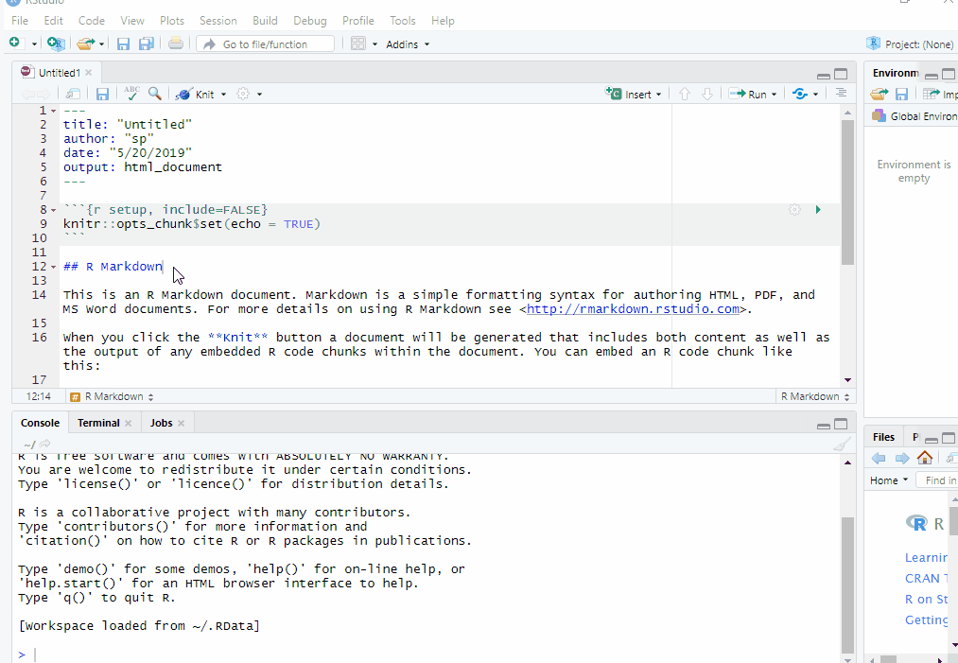Switch to the Console tab
Screen dimensions: 958x663
(40, 423)
